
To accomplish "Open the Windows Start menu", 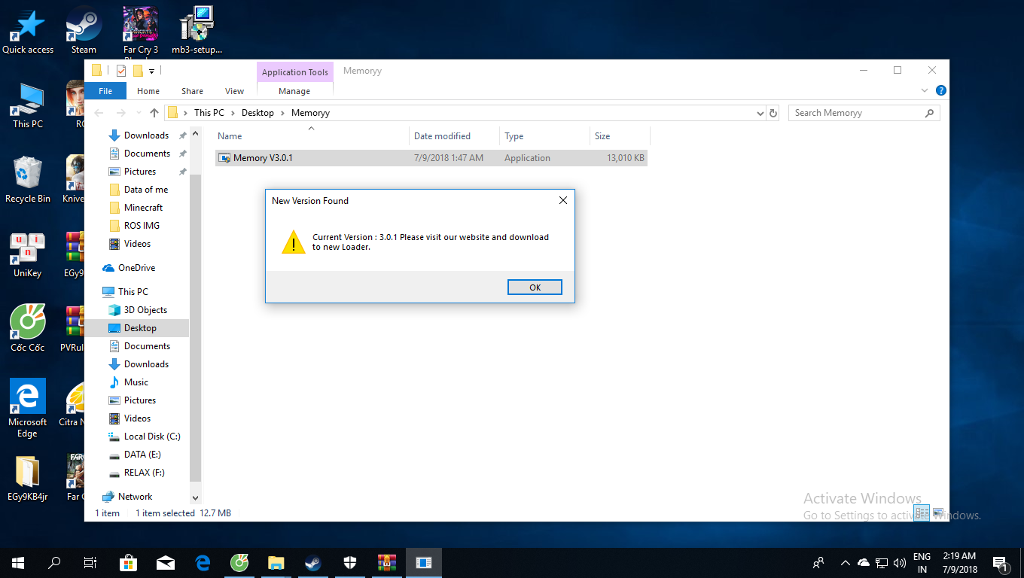I will tap(18, 562).
